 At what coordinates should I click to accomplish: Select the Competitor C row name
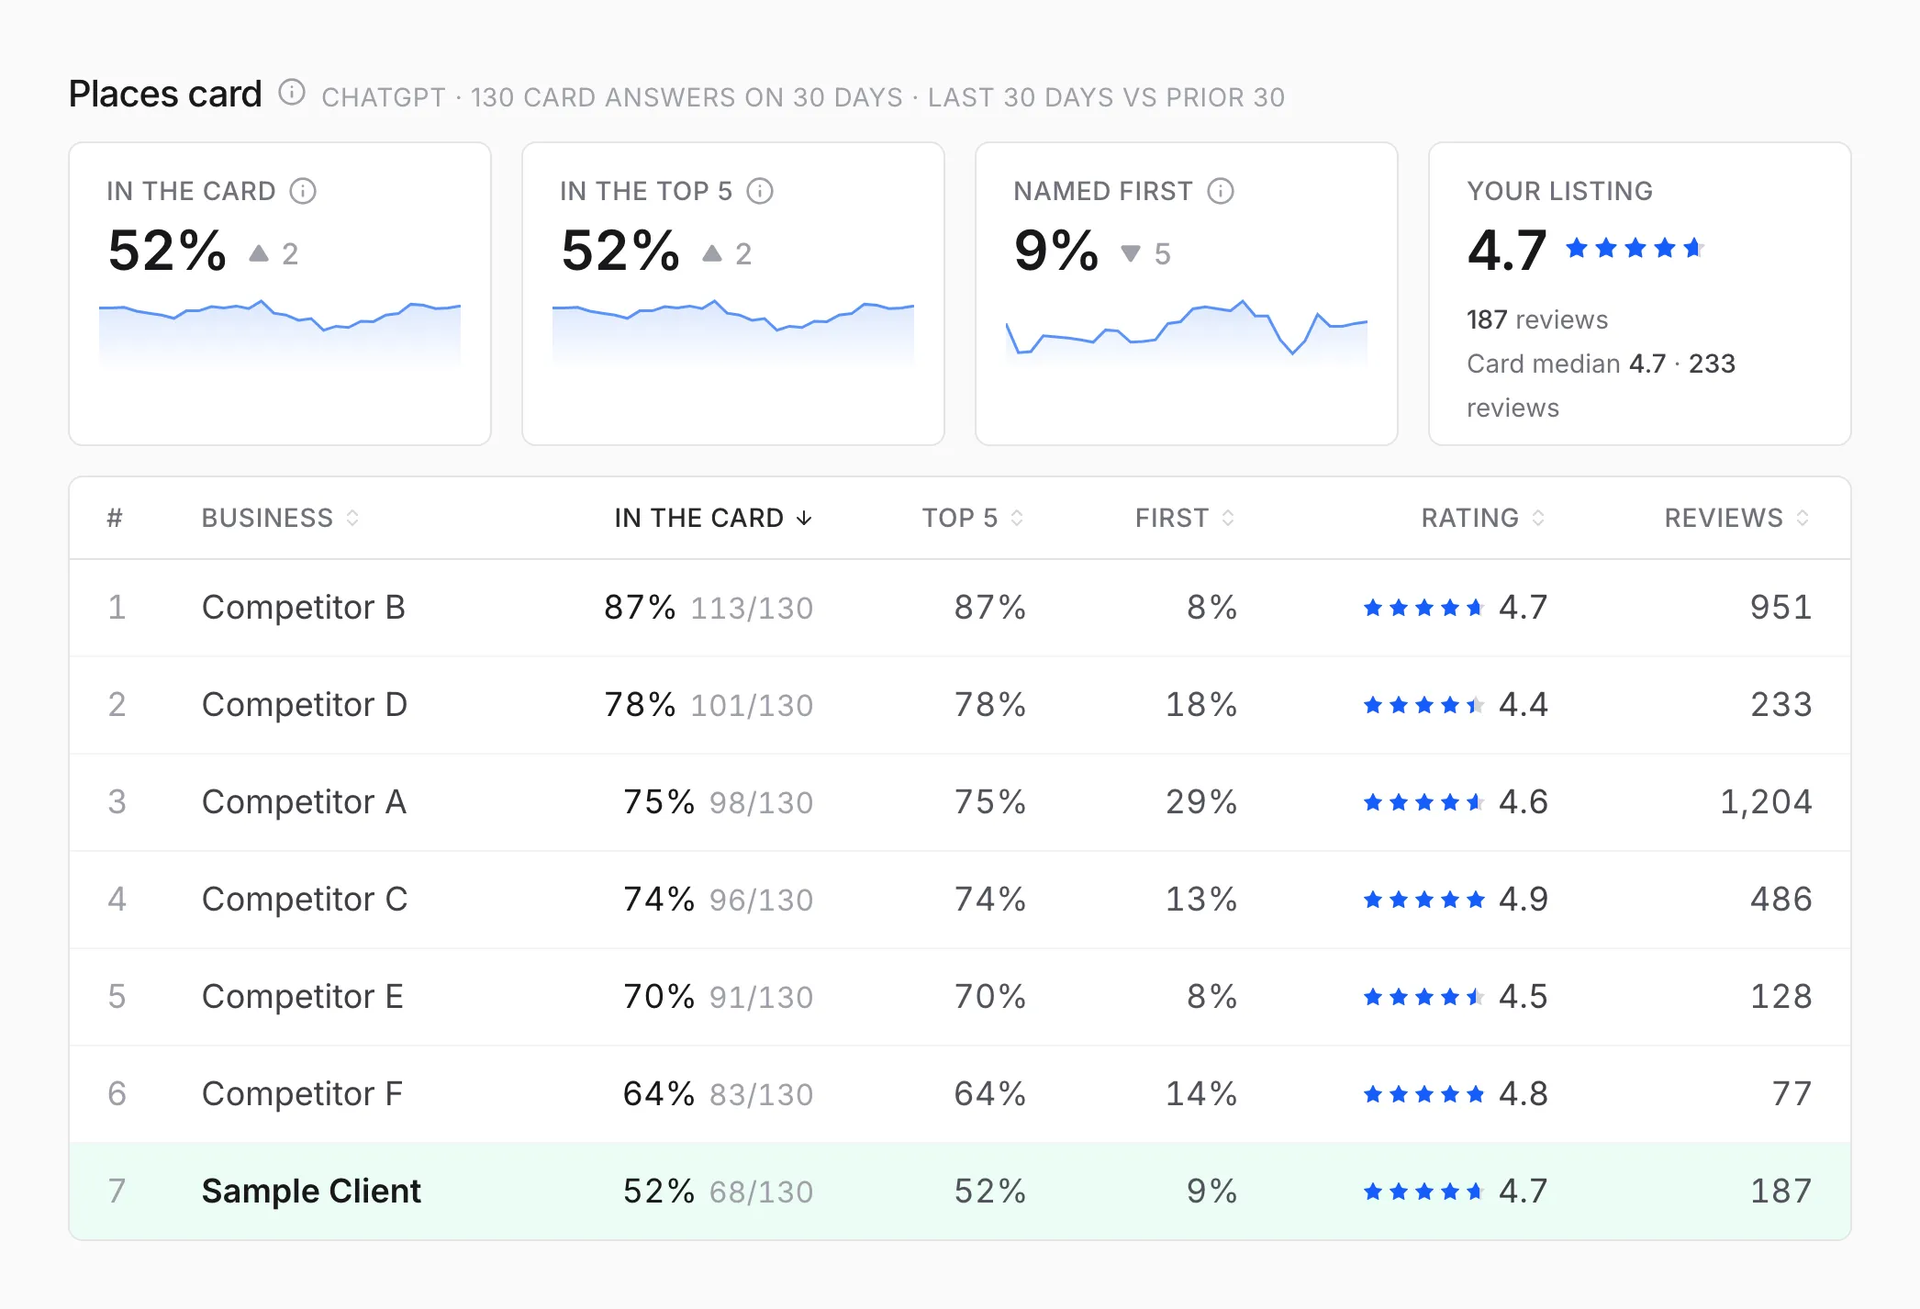coord(305,900)
